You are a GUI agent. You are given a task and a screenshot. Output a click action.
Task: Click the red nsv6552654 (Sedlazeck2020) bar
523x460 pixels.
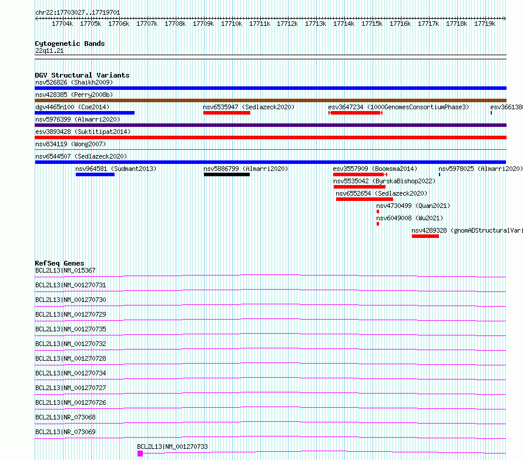click(x=364, y=199)
